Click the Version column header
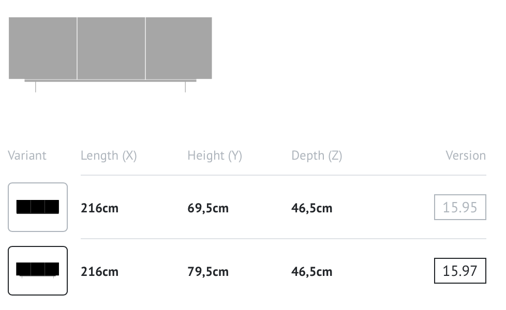506x310 pixels. click(466, 156)
